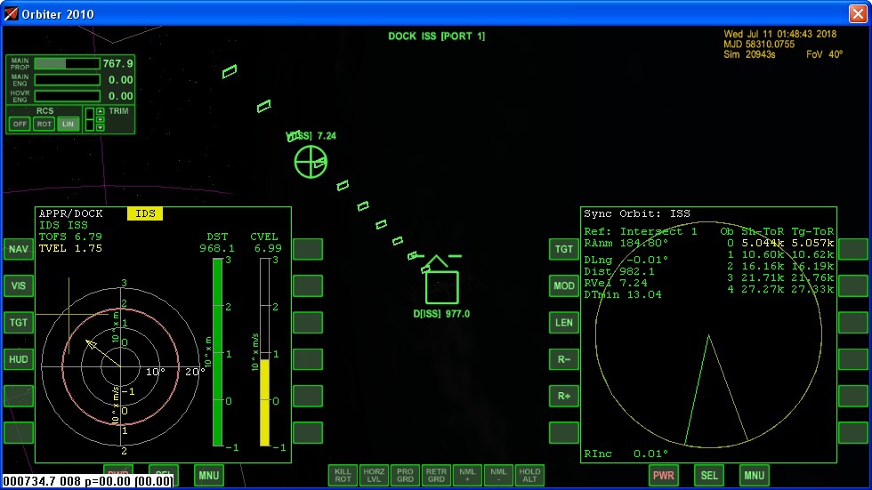This screenshot has height=490, width=872.
Task: Open MNU on the docking MFD
Action: tap(209, 476)
